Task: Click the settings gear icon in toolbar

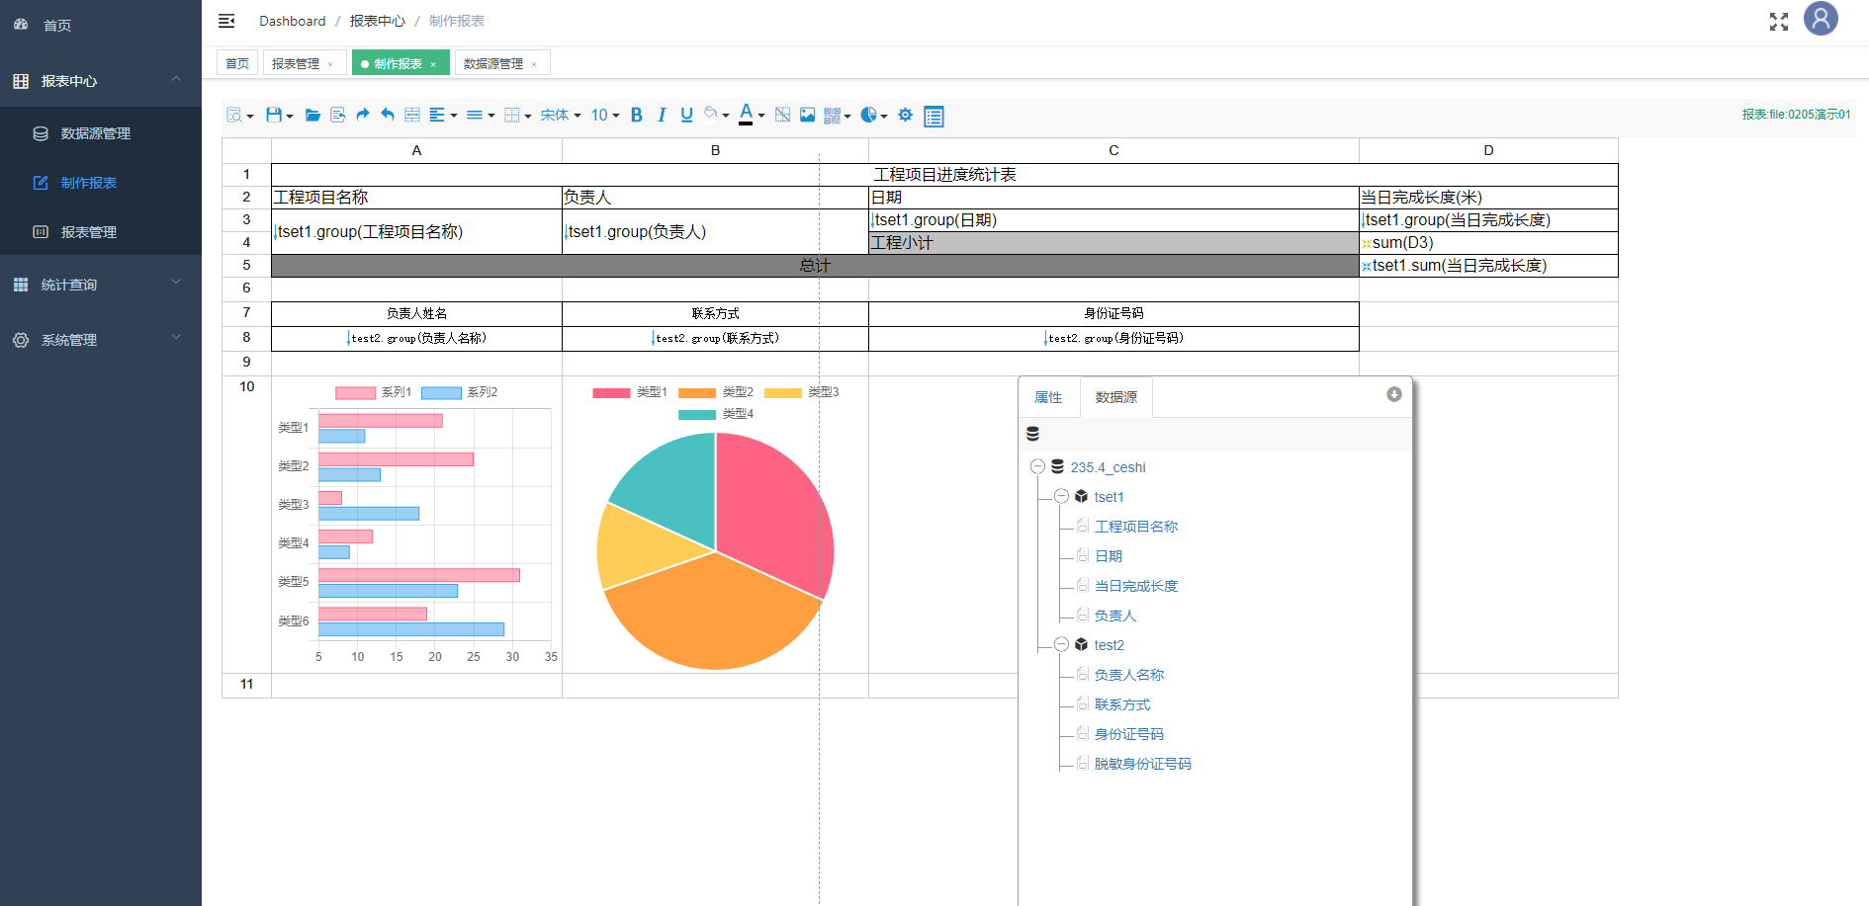Action: point(905,116)
